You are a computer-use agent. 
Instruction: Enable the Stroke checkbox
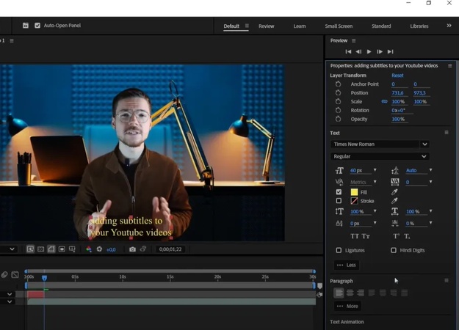click(339, 201)
